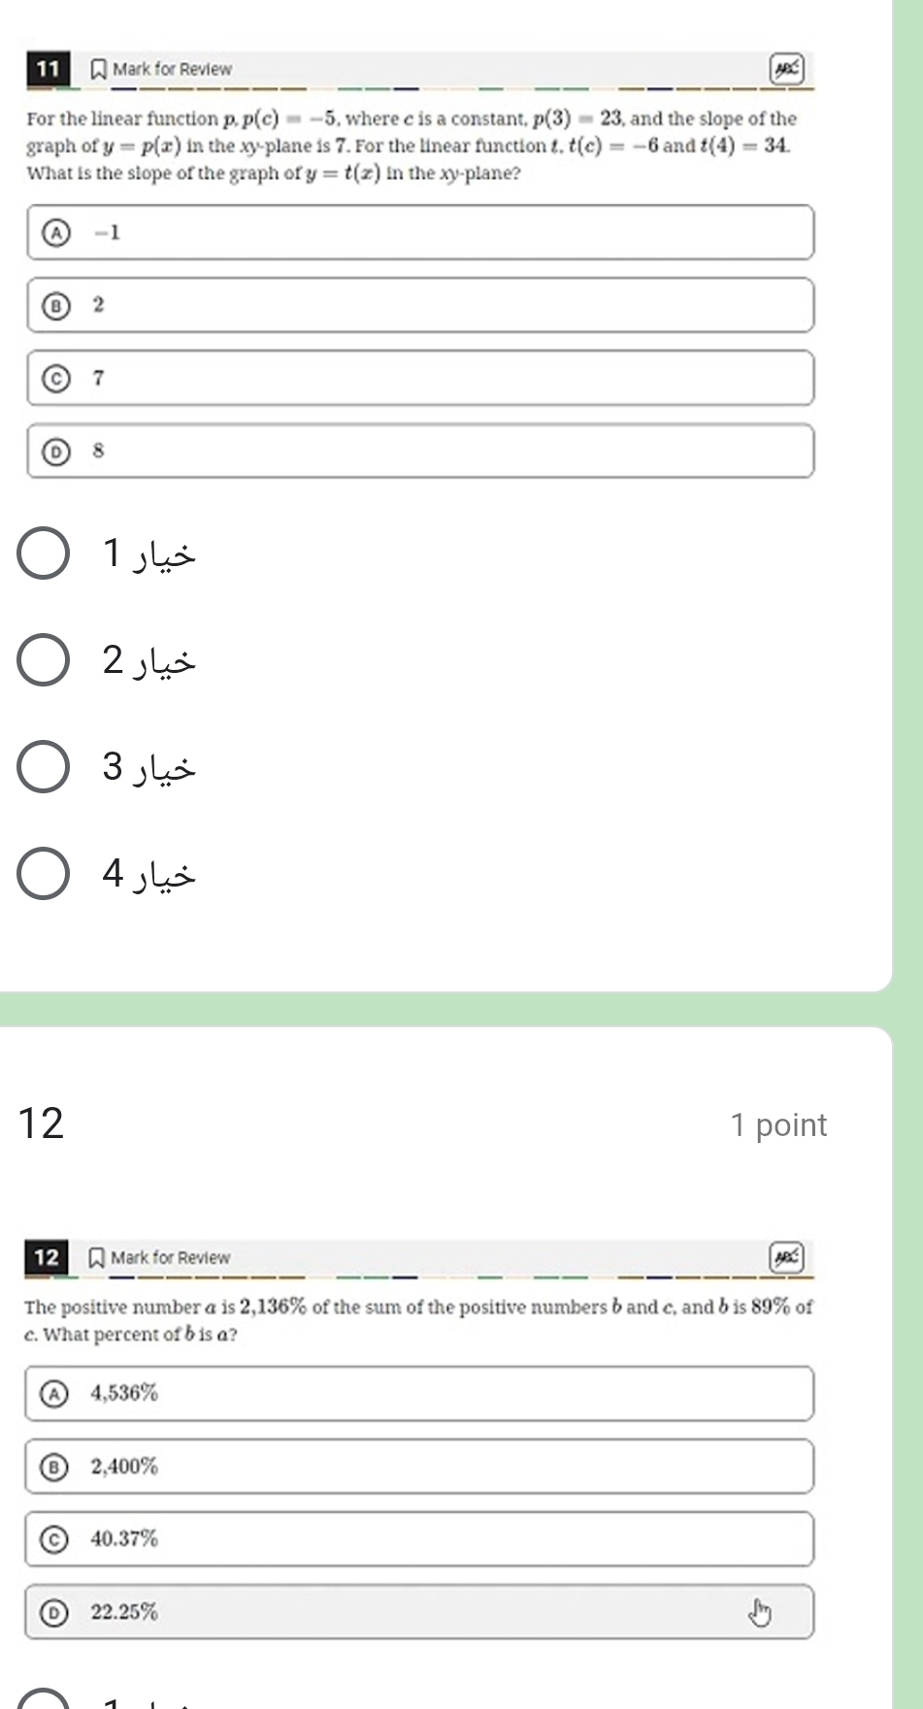Screen dimensions: 923x1709
Task: Choose answer box 40.37%
Action: 419,1539
